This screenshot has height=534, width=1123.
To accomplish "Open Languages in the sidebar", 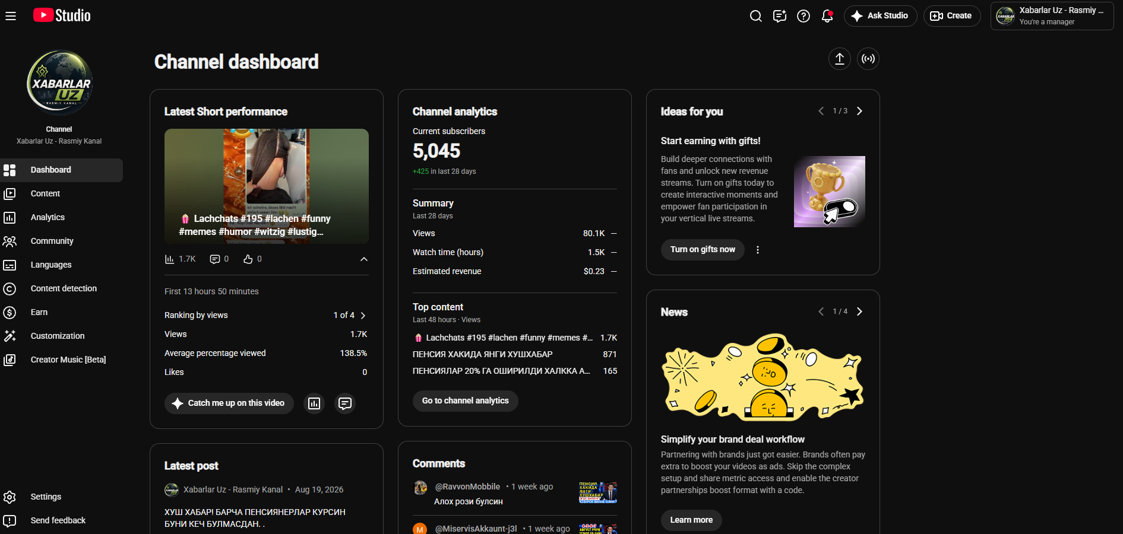I will [62, 265].
